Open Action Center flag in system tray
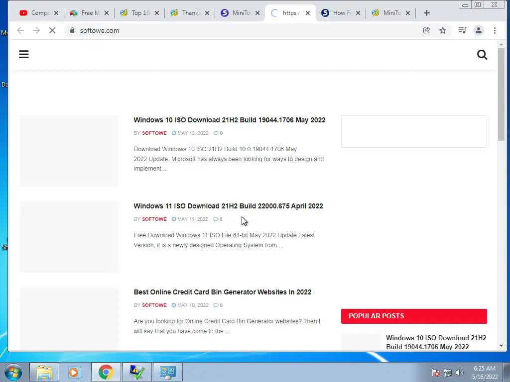The width and height of the screenshot is (510, 382). (436, 373)
